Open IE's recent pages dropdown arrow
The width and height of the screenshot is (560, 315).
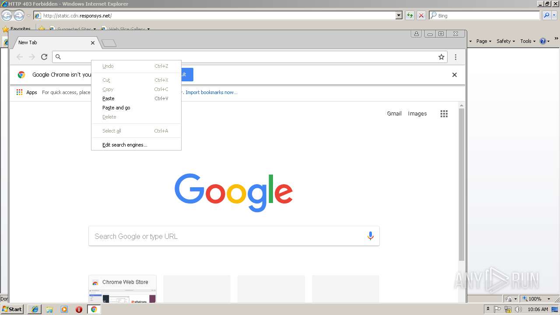click(28, 16)
